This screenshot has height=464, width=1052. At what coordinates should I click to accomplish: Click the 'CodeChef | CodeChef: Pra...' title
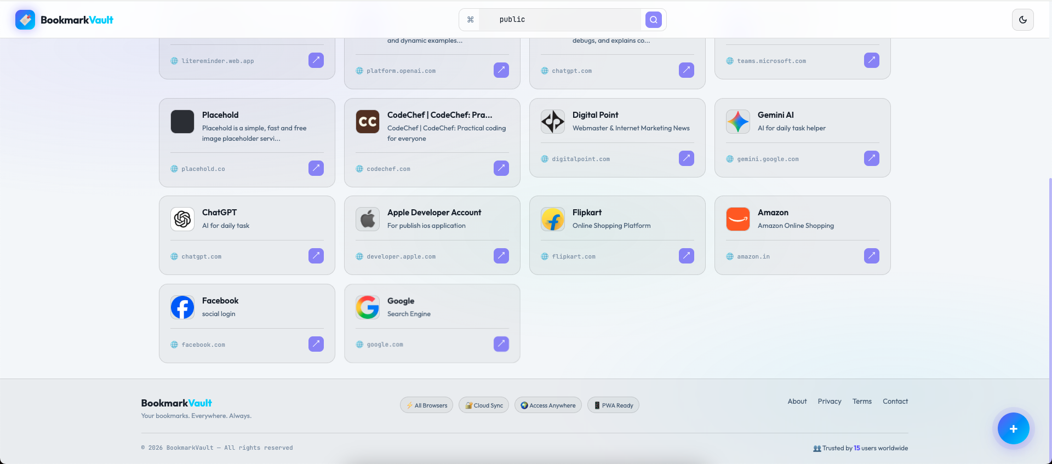(x=440, y=115)
